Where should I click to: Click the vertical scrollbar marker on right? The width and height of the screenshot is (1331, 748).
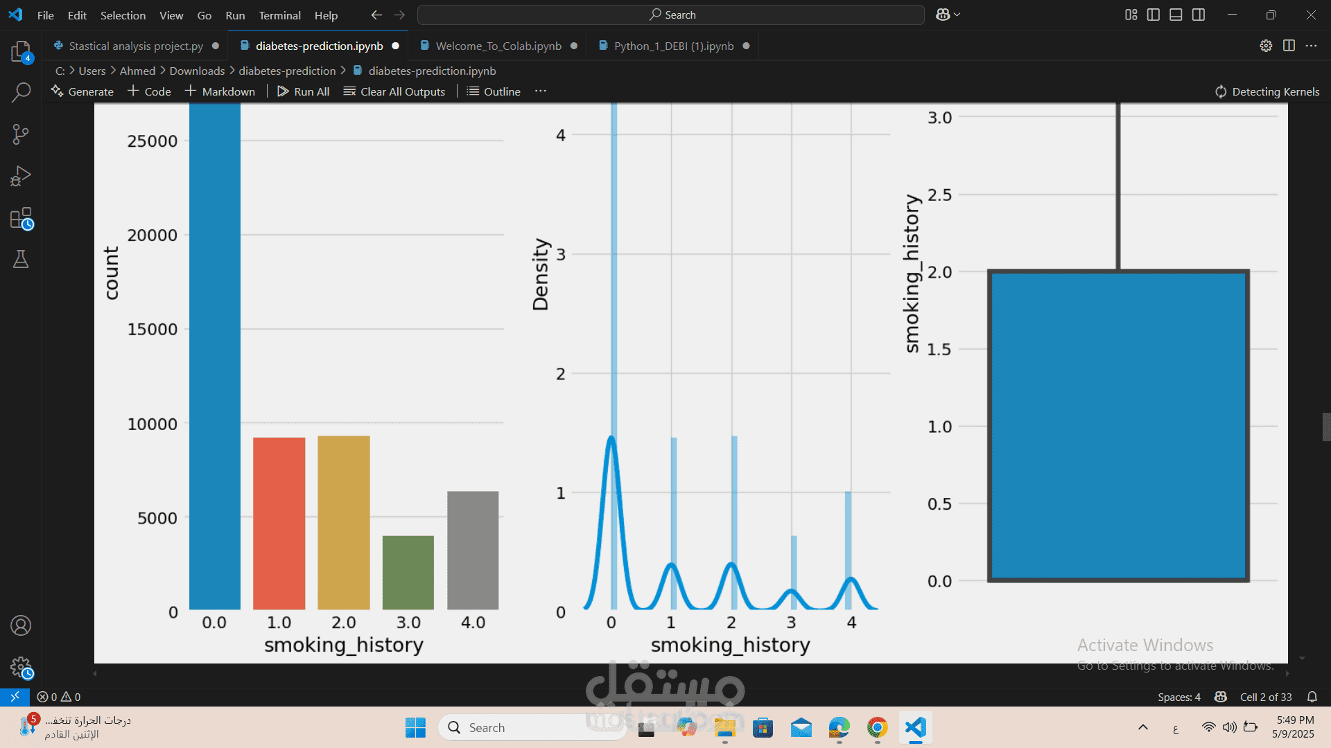click(x=1325, y=427)
